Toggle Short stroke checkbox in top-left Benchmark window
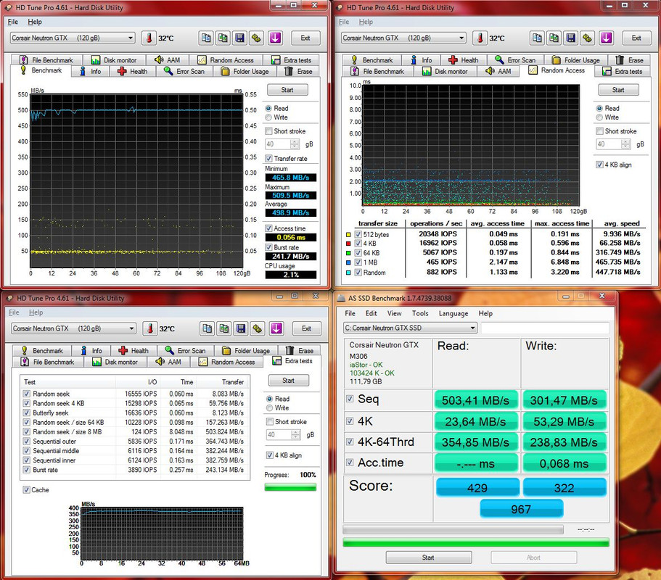Viewport: 661px width, 580px height. [x=268, y=131]
